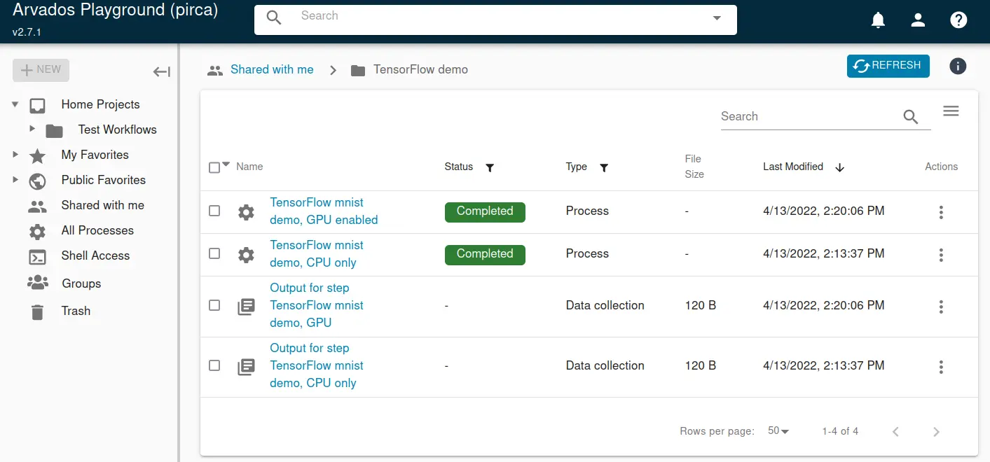The width and height of the screenshot is (990, 462).
Task: Filter by Type funnel icon
Action: [x=604, y=167]
